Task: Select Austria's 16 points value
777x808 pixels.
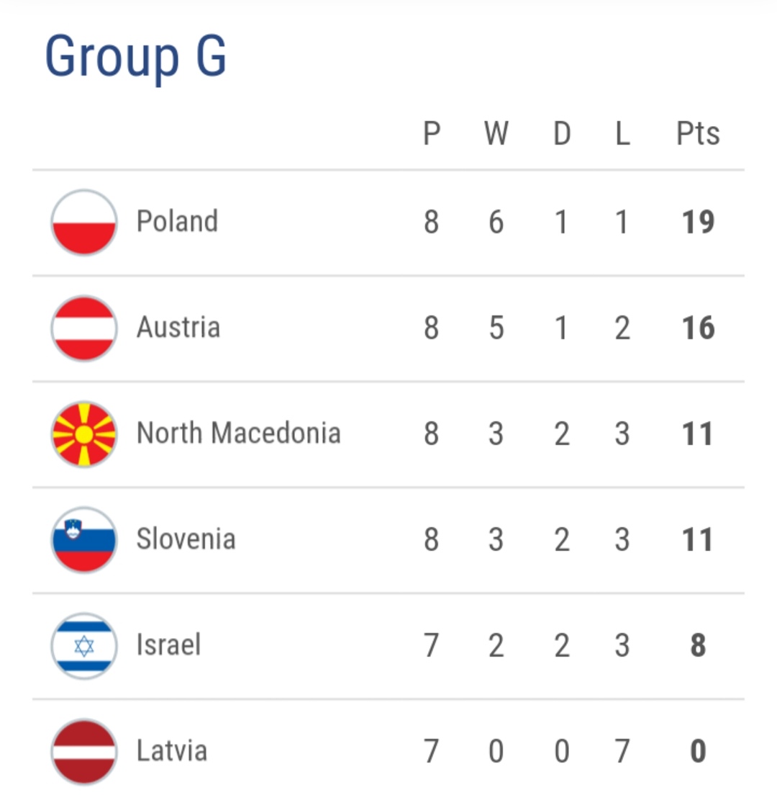Action: (x=698, y=328)
